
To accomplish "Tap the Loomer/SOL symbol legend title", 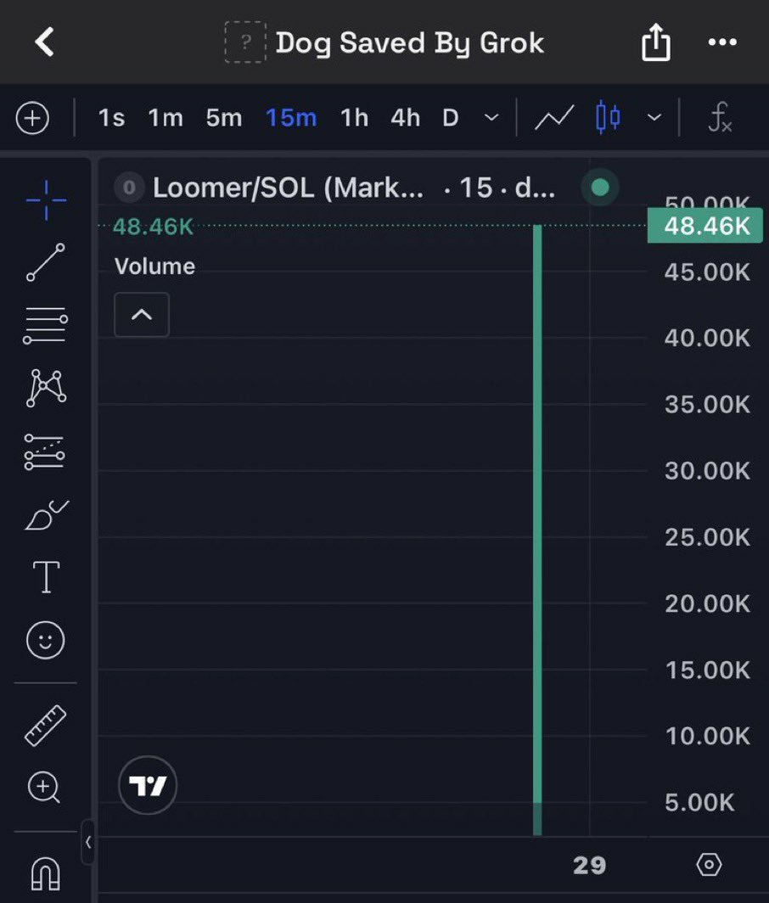I will coord(288,188).
